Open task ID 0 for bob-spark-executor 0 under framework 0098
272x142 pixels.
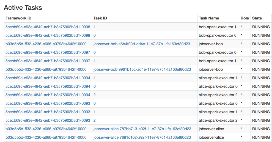(x=95, y=35)
